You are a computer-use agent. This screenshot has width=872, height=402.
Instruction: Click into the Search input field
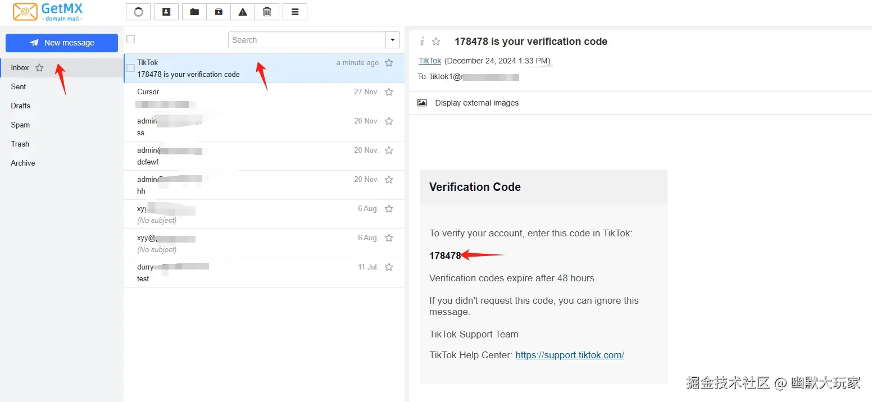pos(307,40)
